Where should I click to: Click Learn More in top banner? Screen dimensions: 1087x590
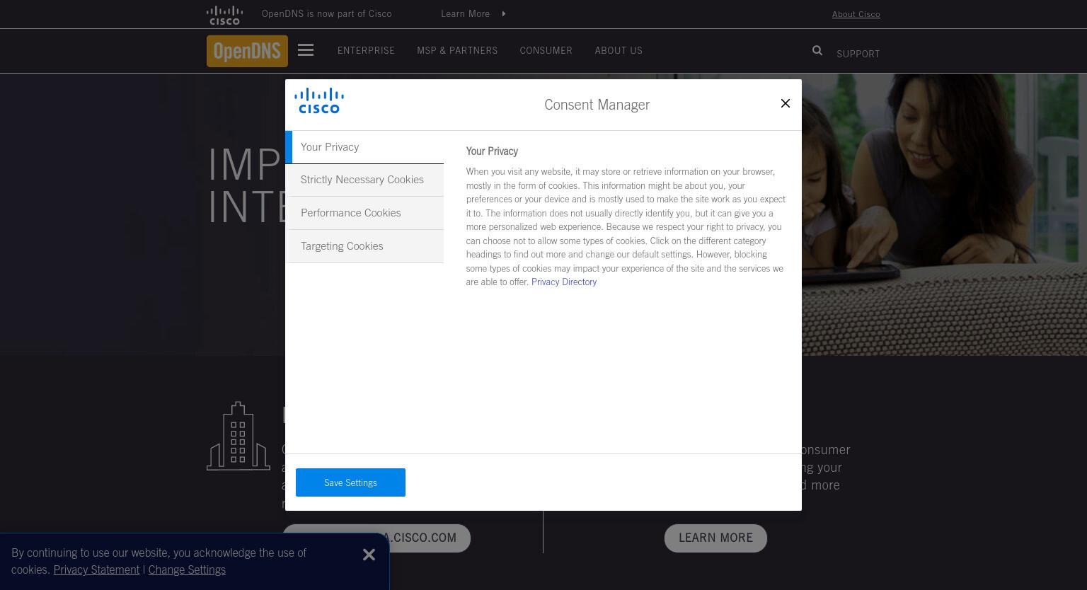pyautogui.click(x=465, y=13)
